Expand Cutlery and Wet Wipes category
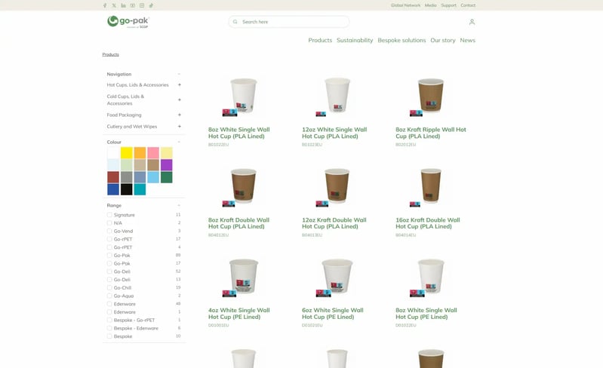The height and width of the screenshot is (368, 603). pyautogui.click(x=180, y=127)
